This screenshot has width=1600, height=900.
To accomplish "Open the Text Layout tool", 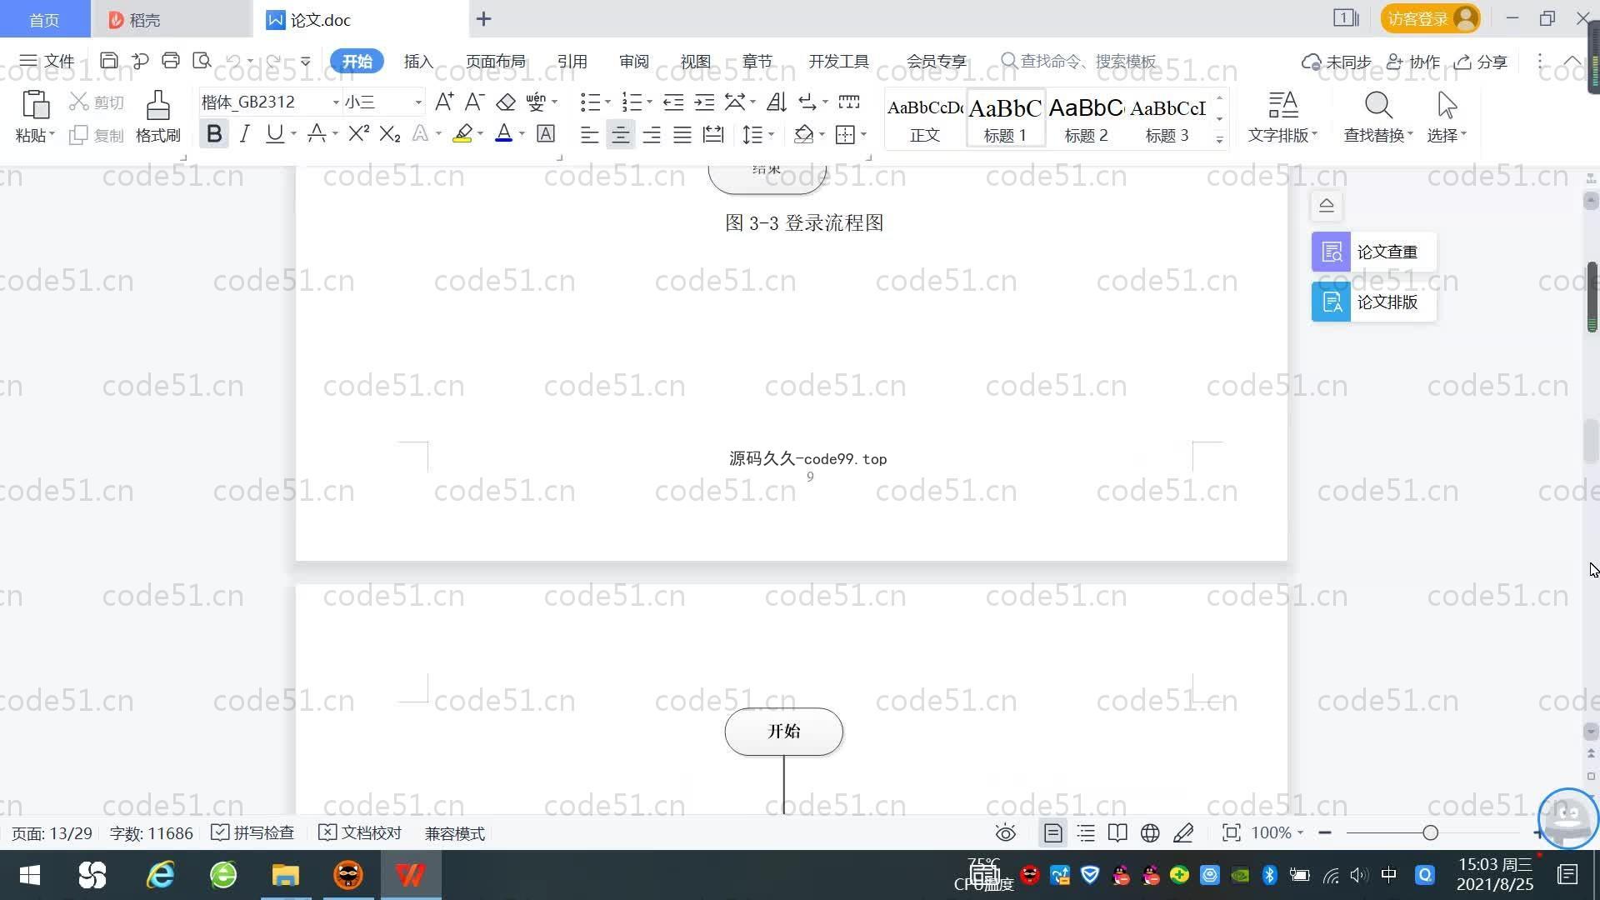I will coord(1282,116).
